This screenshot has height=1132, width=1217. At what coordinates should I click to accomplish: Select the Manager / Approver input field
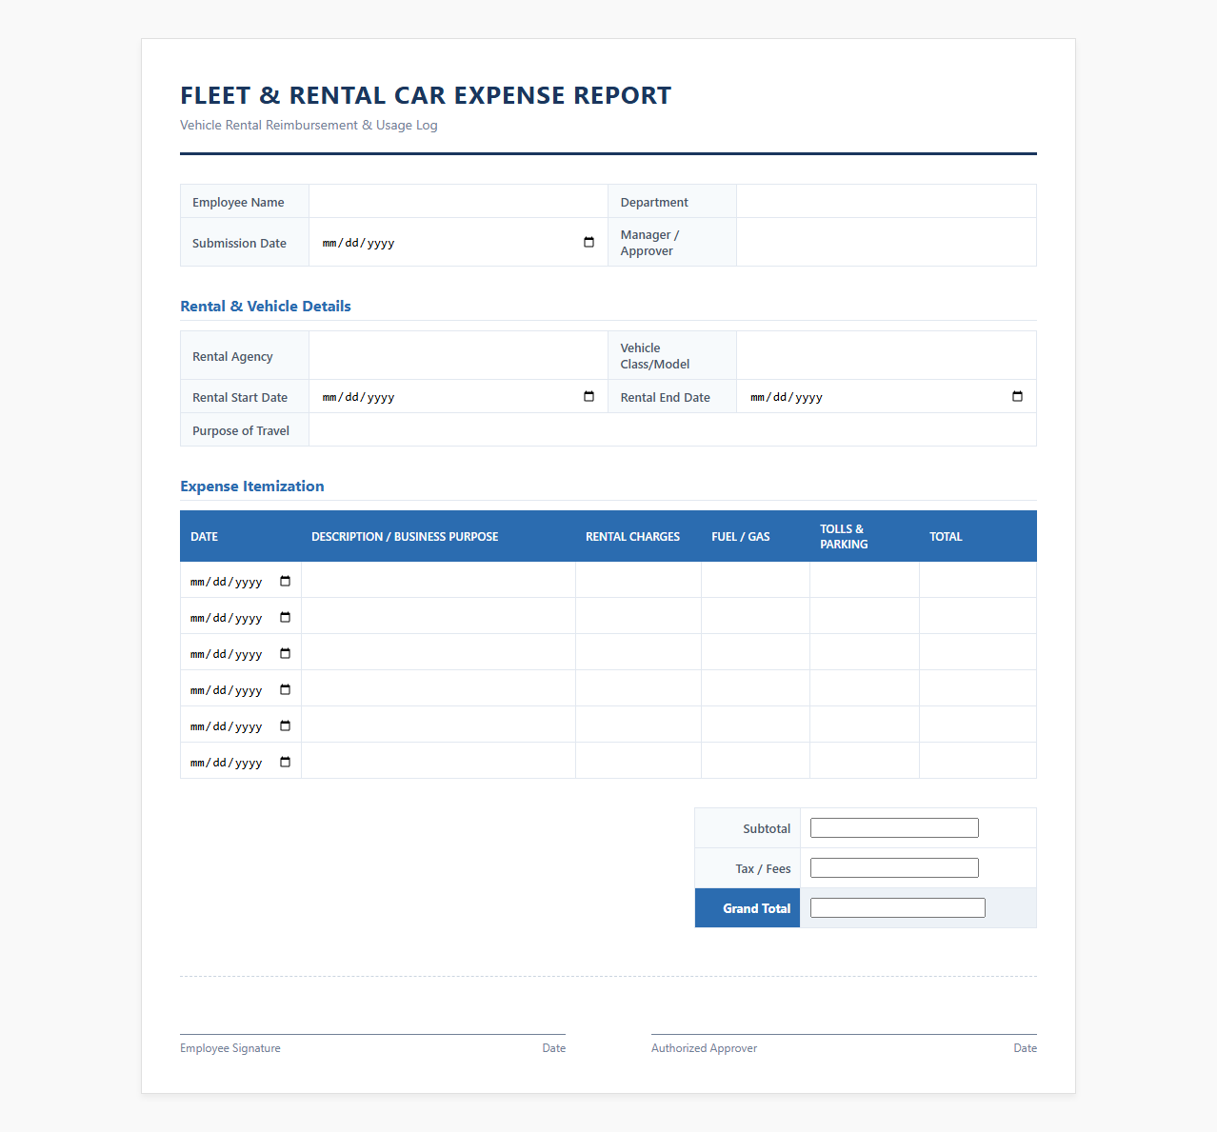pos(886,243)
